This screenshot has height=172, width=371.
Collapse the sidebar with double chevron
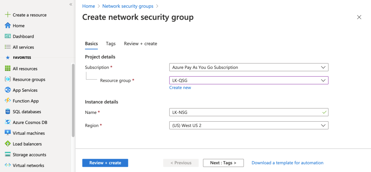[70, 4]
